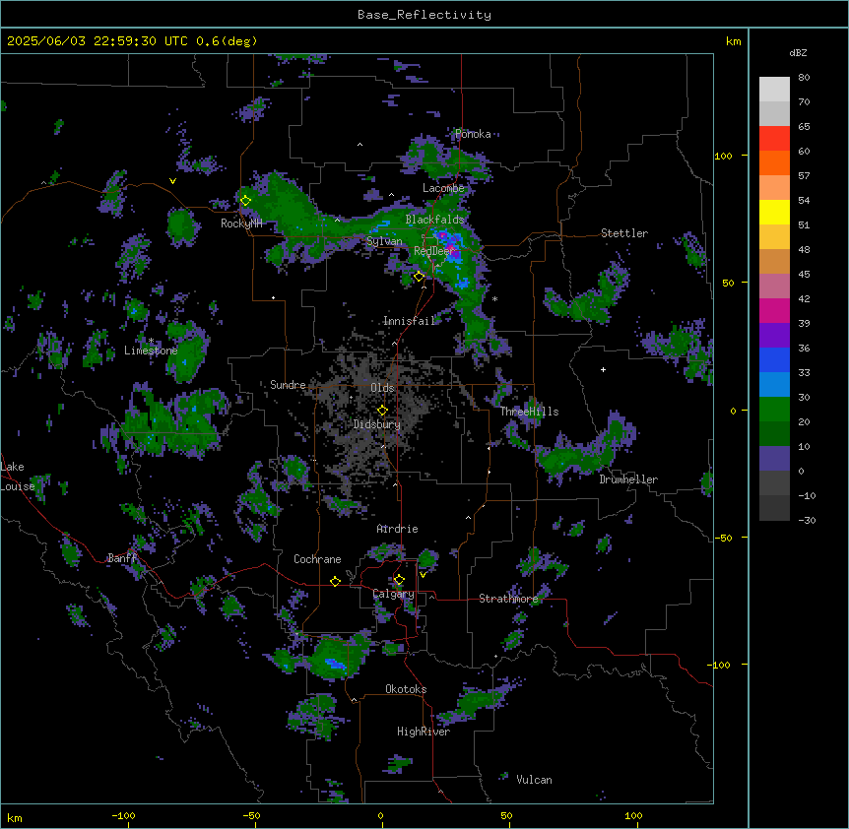This screenshot has width=849, height=829.
Task: Click the RedDeer city label
Action: pos(433,251)
